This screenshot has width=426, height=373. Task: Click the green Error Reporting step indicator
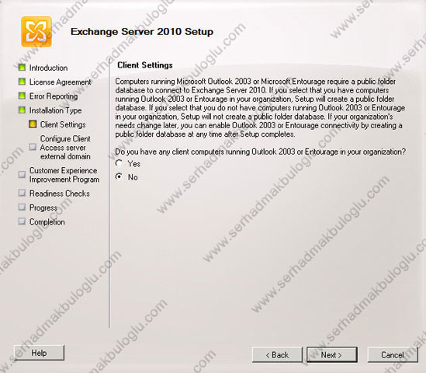click(x=22, y=96)
